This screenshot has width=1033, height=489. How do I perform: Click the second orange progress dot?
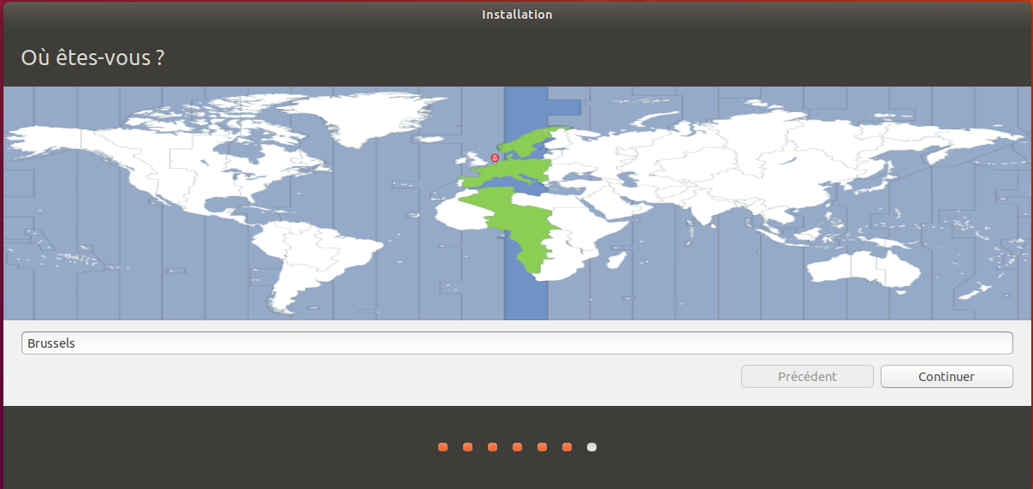467,447
